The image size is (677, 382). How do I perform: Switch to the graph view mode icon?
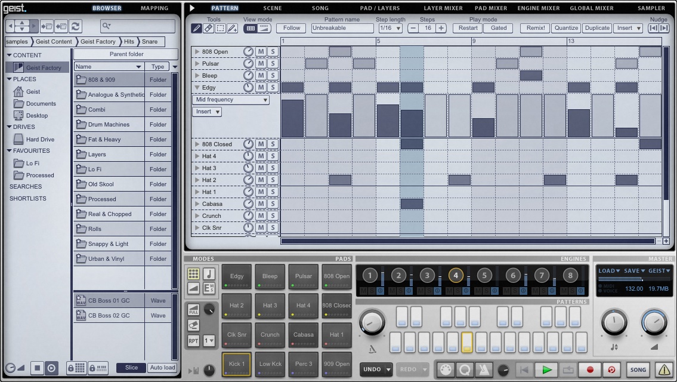pyautogui.click(x=264, y=28)
